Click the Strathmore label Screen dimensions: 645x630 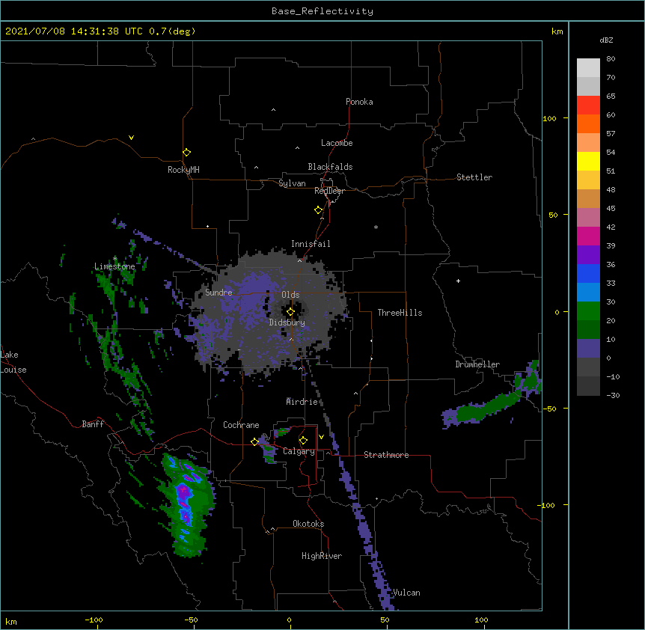(x=386, y=455)
